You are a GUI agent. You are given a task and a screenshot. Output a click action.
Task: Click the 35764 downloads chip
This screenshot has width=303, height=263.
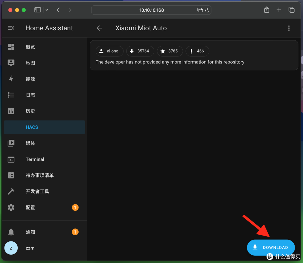click(140, 51)
